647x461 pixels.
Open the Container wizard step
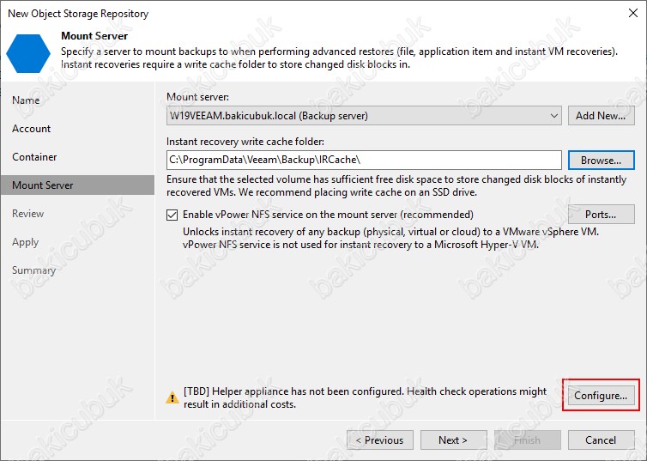click(x=34, y=157)
